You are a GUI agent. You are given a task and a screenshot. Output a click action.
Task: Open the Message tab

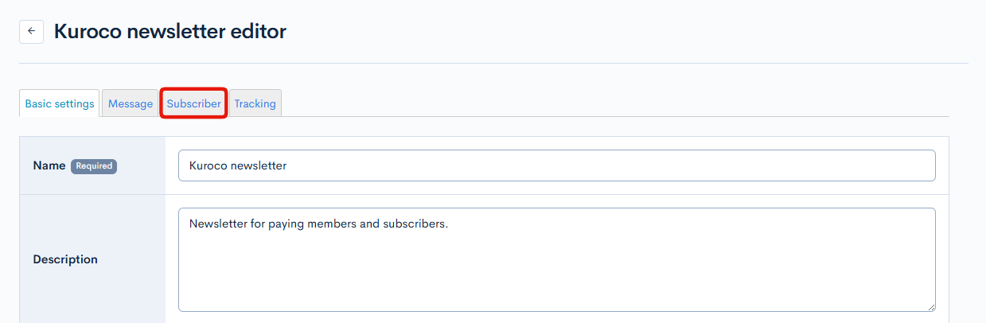pyautogui.click(x=131, y=103)
